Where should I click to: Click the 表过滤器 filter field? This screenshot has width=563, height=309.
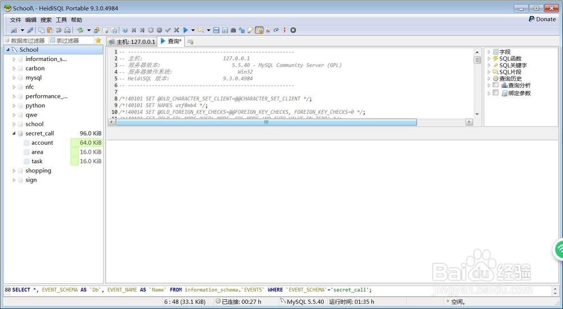pyautogui.click(x=71, y=40)
